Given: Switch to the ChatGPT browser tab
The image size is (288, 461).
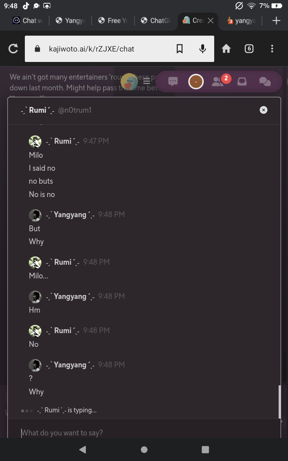Looking at the screenshot, I should pos(156,21).
